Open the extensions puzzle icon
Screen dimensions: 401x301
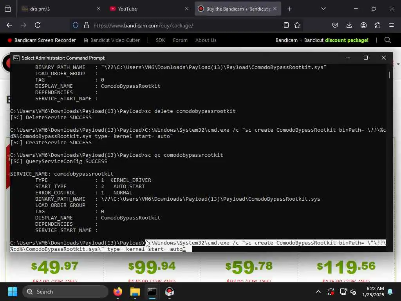[378, 25]
